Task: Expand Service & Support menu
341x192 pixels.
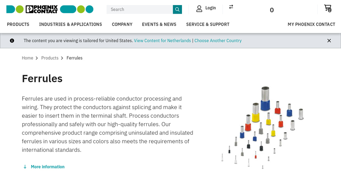Action: tap(208, 24)
